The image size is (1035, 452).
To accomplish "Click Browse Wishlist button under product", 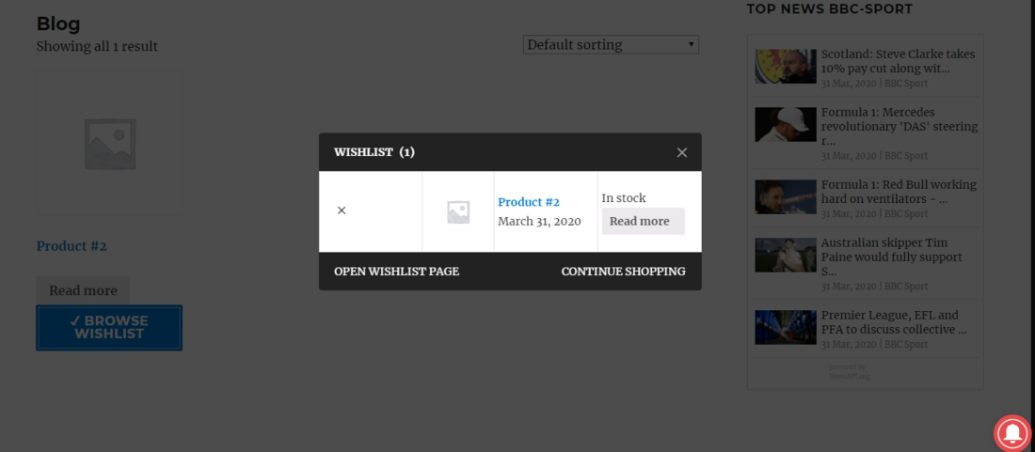I will [109, 327].
